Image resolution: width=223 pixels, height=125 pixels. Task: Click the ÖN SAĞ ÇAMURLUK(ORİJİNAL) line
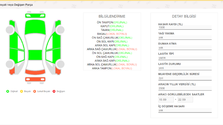tap(112, 38)
